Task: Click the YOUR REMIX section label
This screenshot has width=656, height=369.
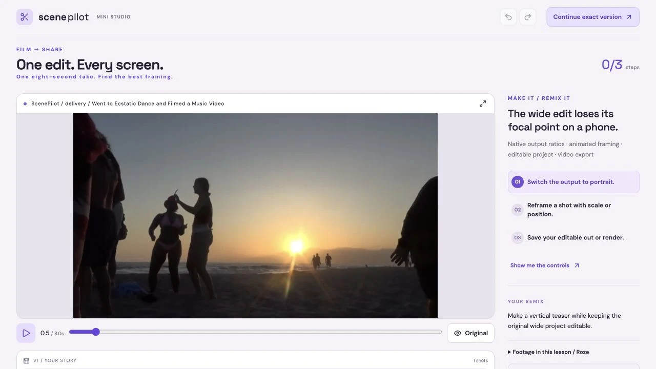Action: pos(526,301)
